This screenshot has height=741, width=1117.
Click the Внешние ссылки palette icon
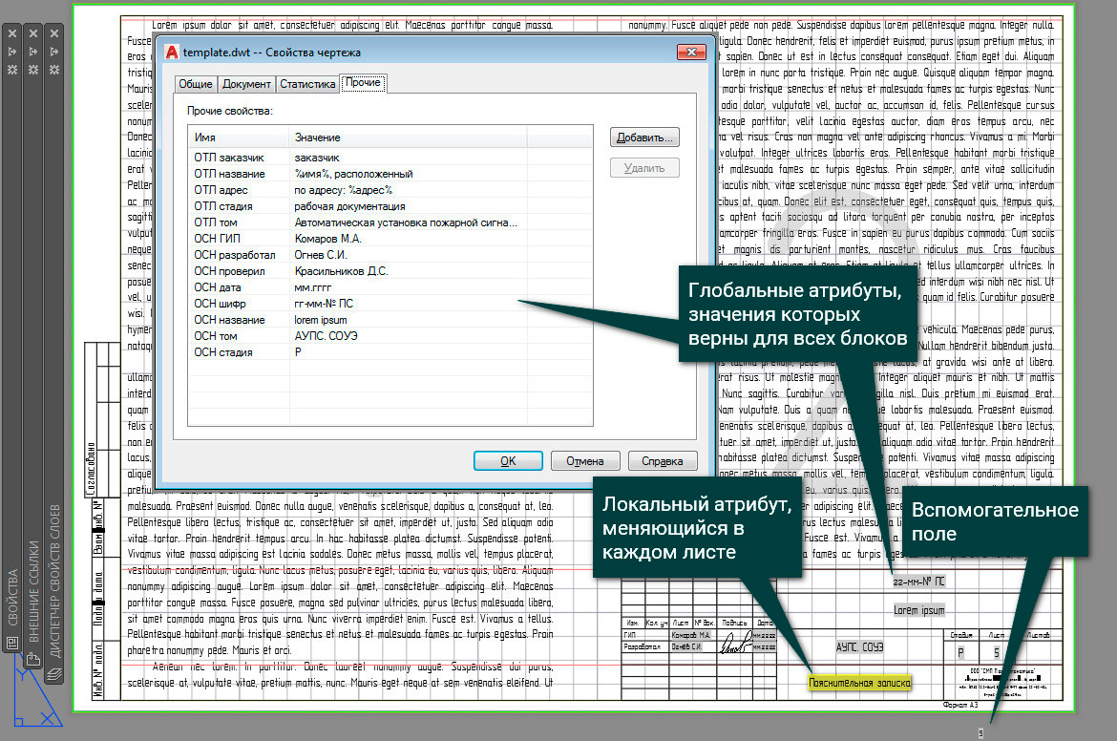[x=32, y=659]
